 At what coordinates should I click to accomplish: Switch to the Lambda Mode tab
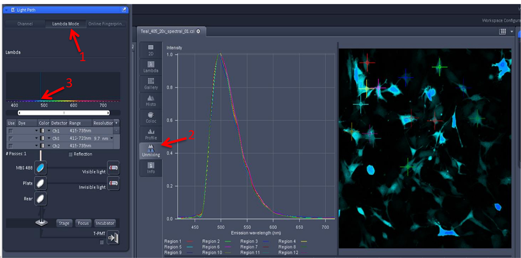click(x=65, y=24)
